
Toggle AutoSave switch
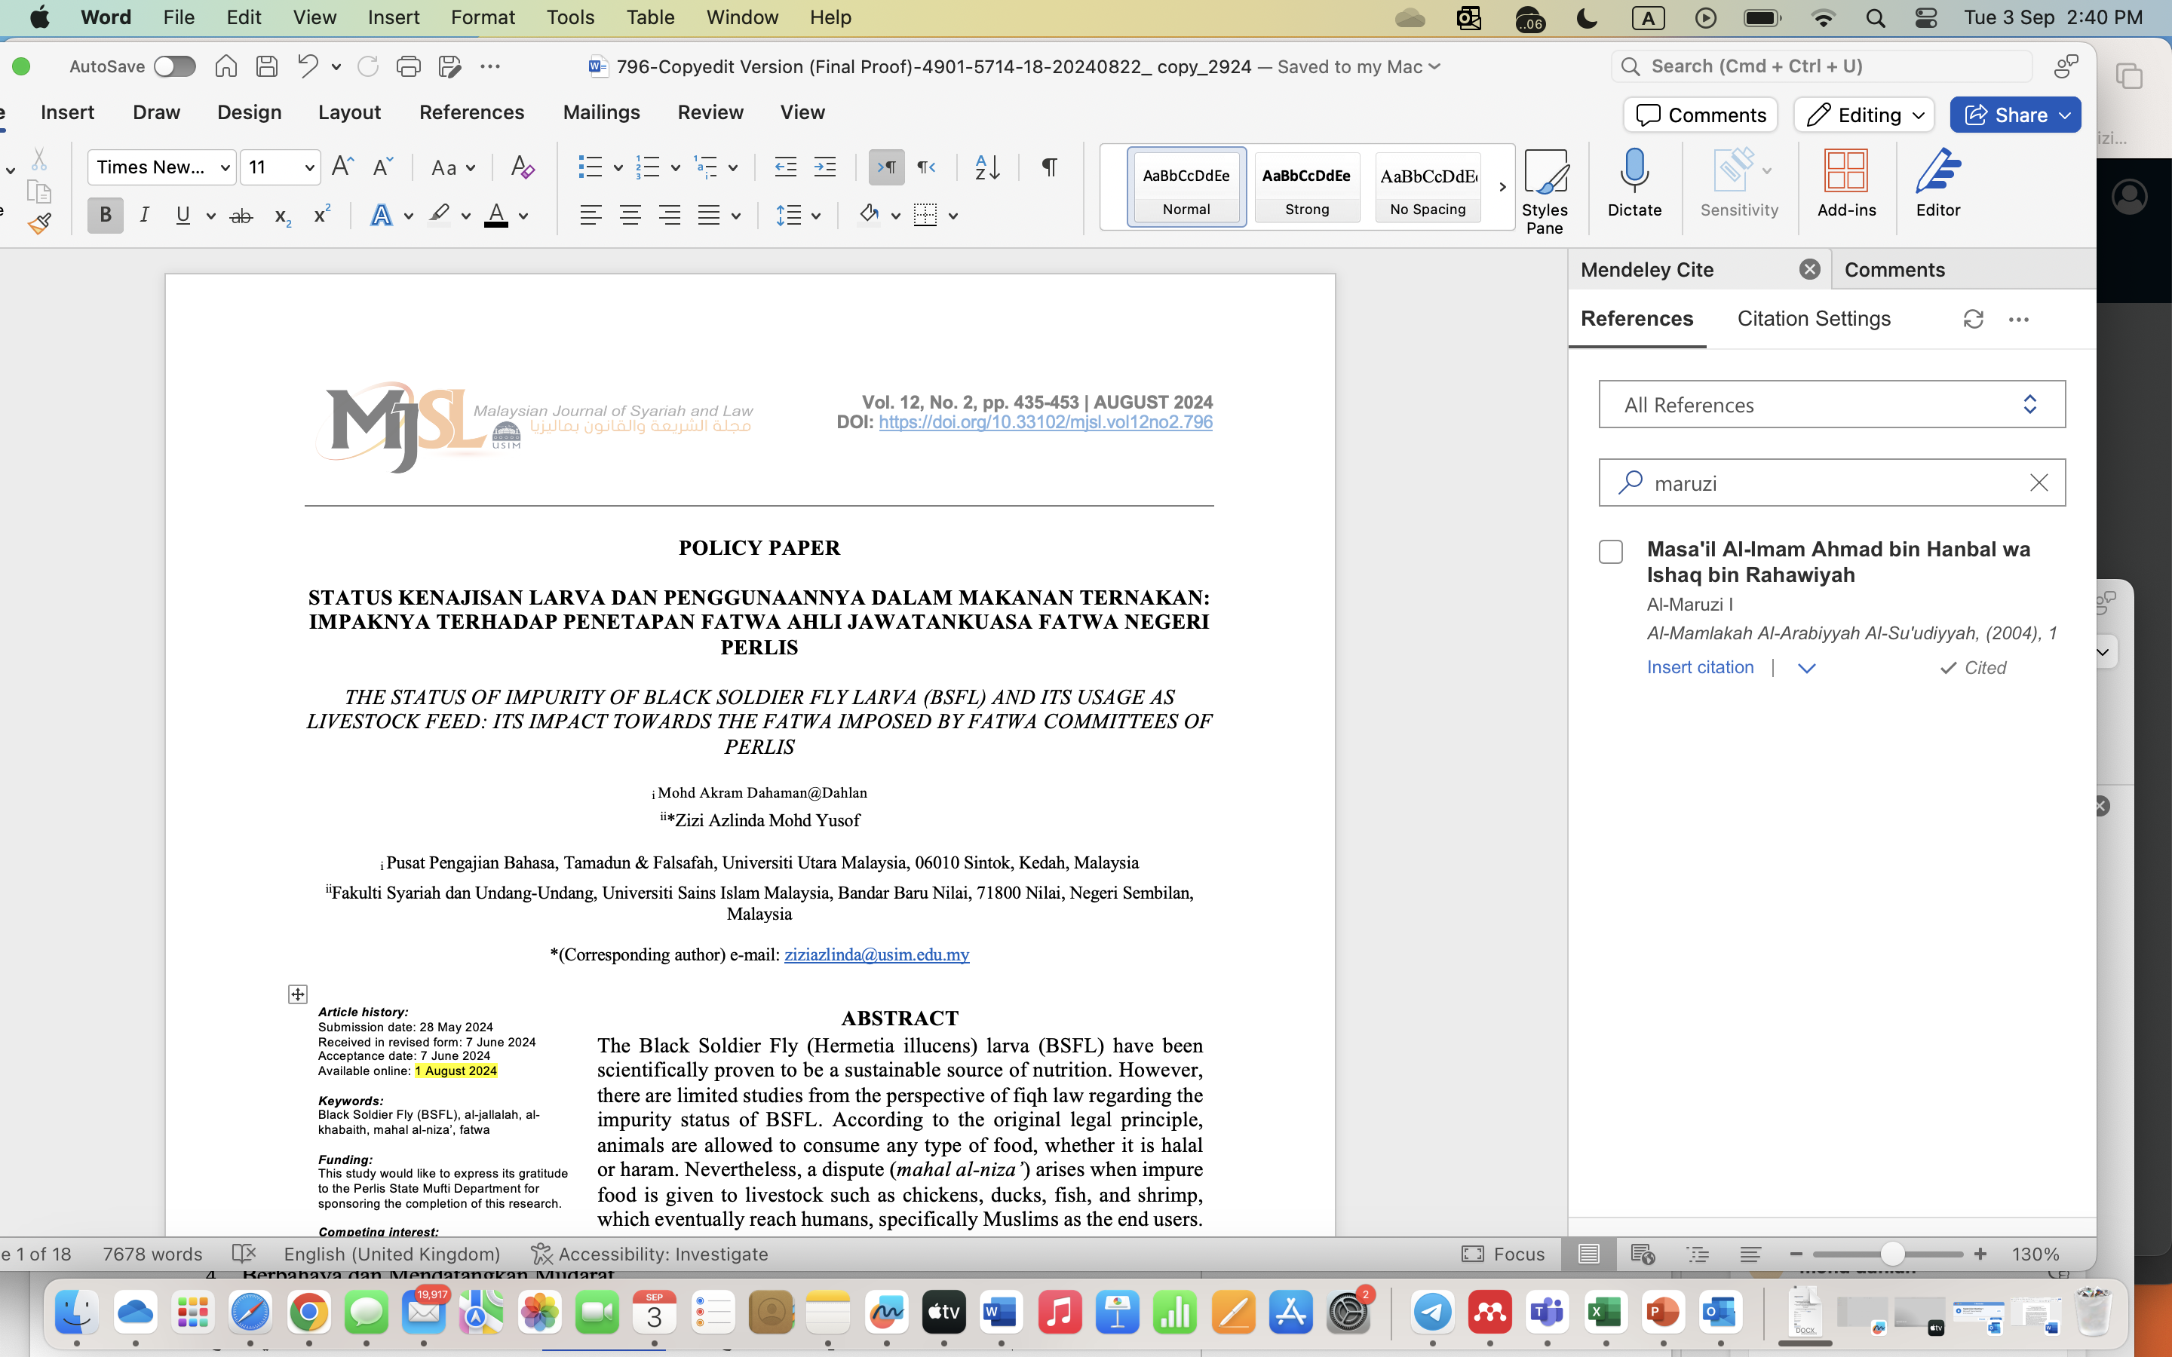click(174, 66)
